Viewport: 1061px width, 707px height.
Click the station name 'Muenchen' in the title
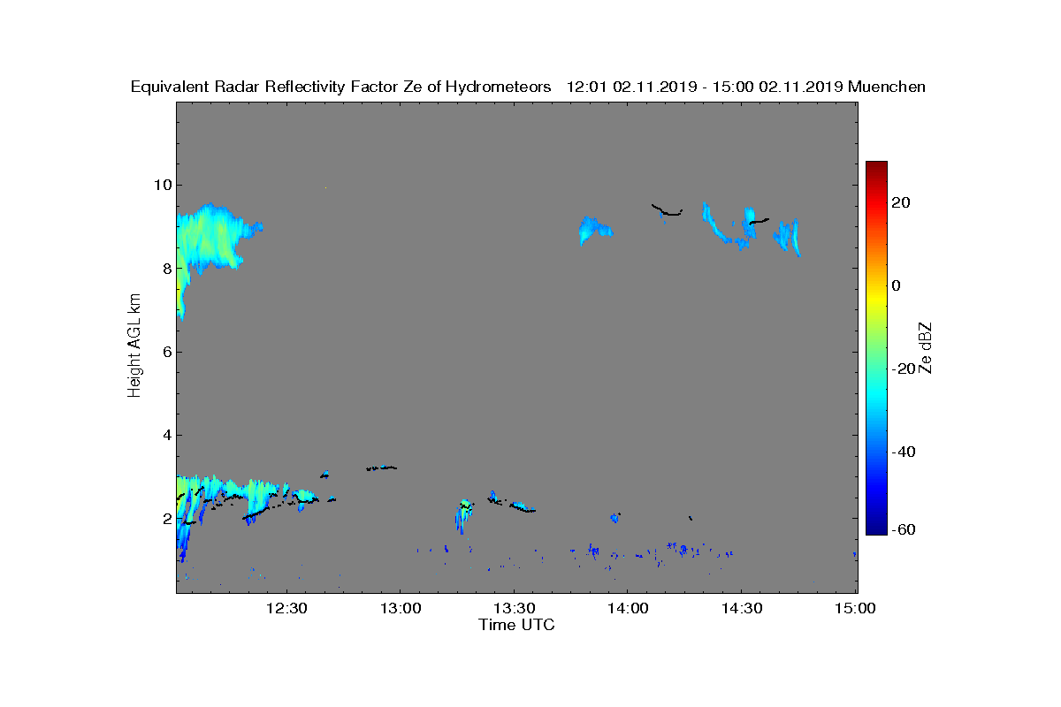(887, 87)
